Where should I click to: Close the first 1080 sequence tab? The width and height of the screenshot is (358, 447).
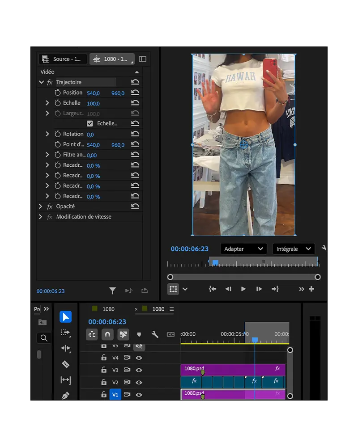136,309
